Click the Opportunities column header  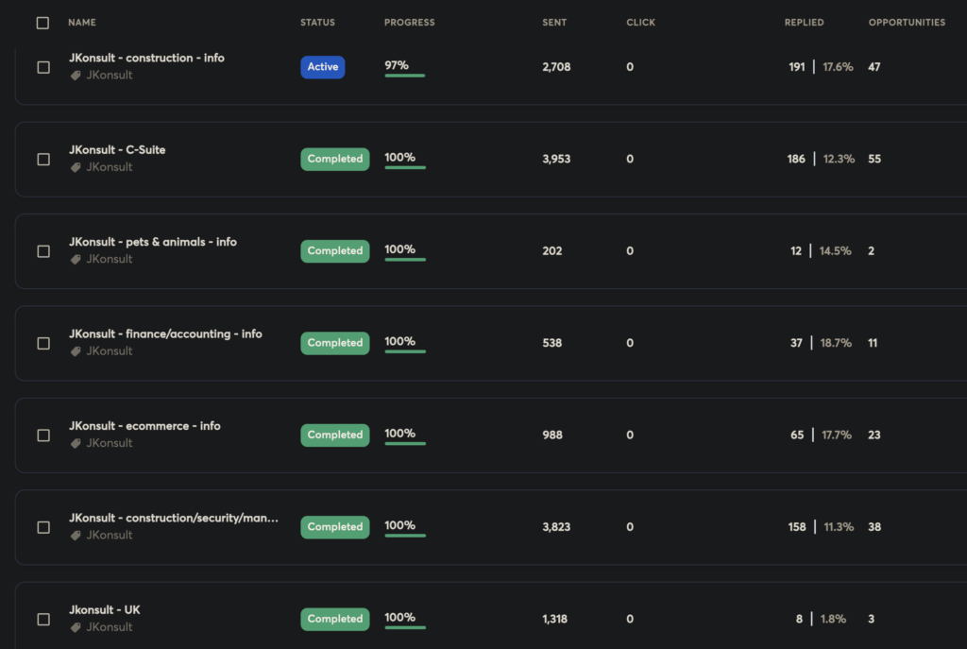[907, 23]
